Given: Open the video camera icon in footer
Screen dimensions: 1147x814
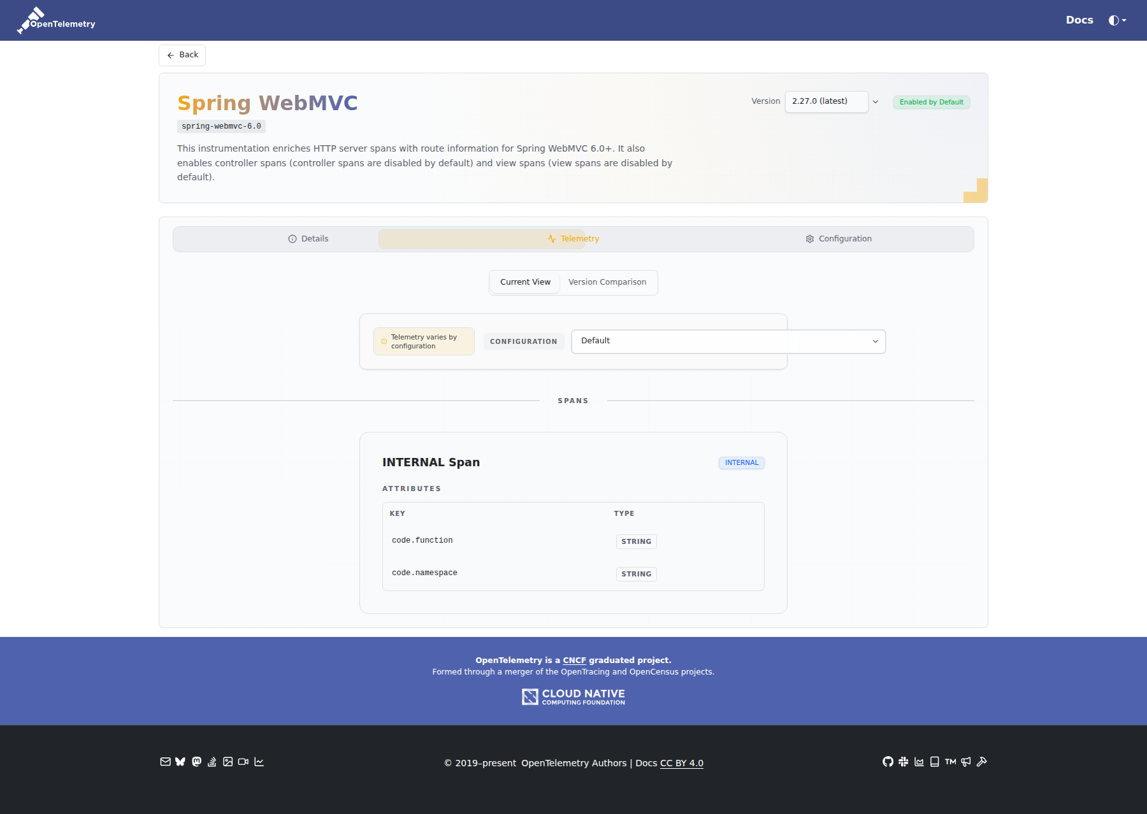Looking at the screenshot, I should click(x=243, y=762).
